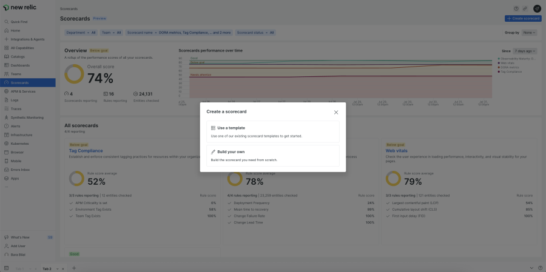Expand bottom bar with chevron
546x272 pixels.
click(x=531, y=268)
